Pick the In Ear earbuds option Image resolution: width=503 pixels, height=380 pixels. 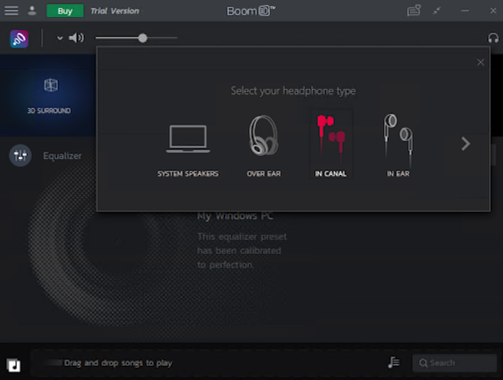pyautogui.click(x=398, y=145)
